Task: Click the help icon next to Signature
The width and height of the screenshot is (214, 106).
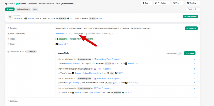Action: click(x=8, y=28)
